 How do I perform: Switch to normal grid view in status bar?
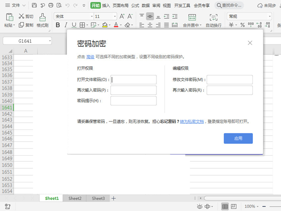pos(225,206)
